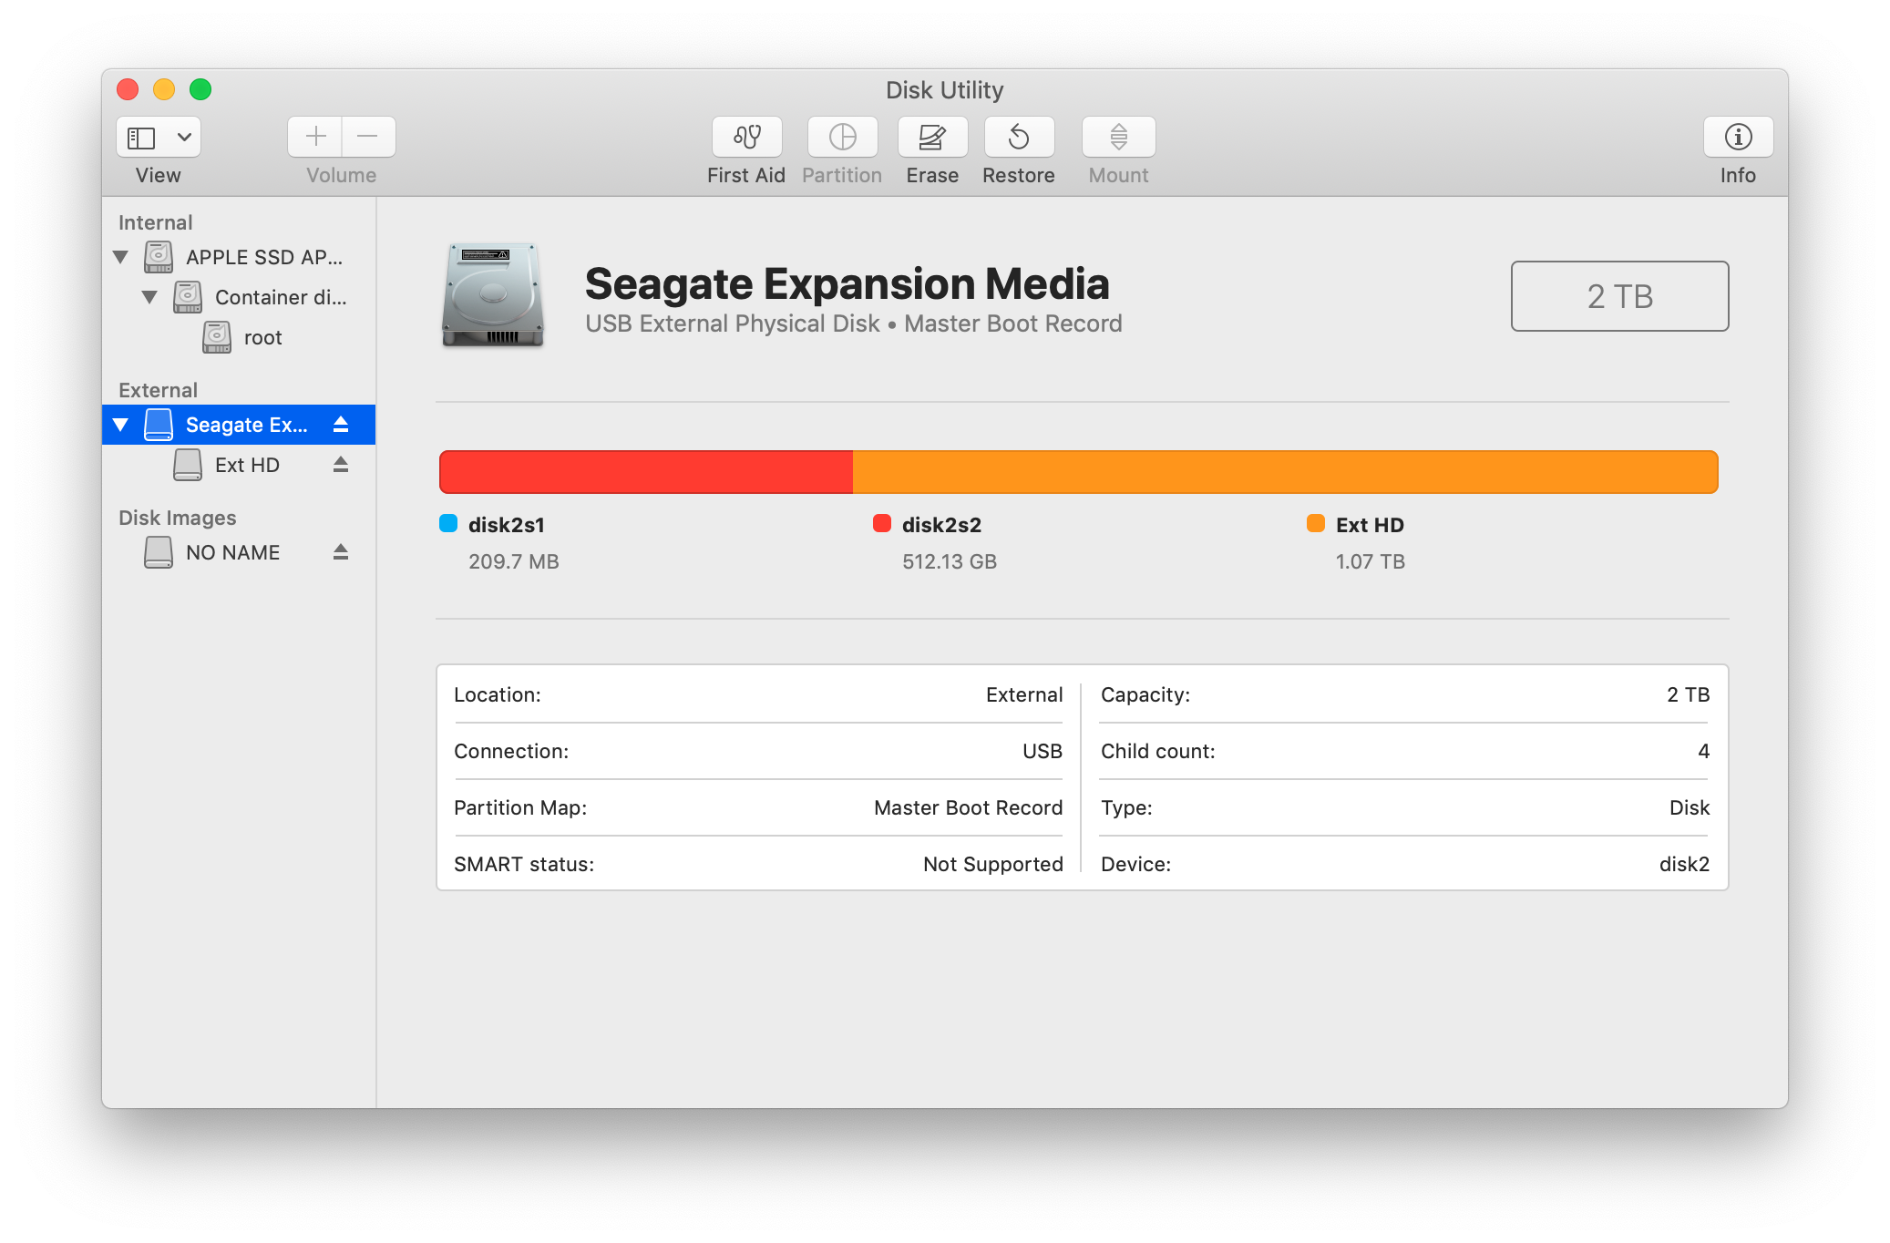Screen dimensions: 1890x1243
Task: Click the Child count value 4
Action: click(x=1703, y=751)
